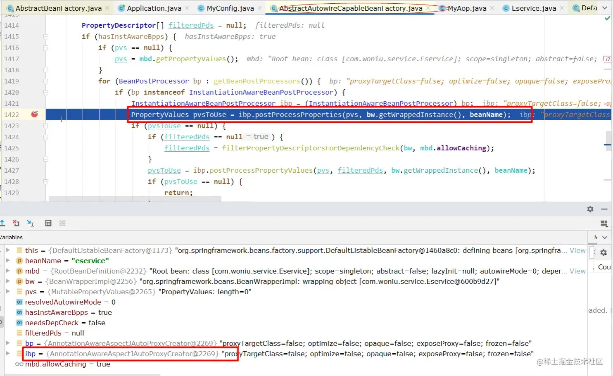Close the MyConfig.java tab
The width and height of the screenshot is (613, 376).
(x=260, y=8)
